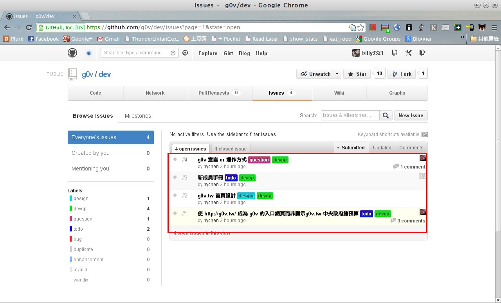The image size is (501, 303).
Task: Filter by Mentioning you
Action: click(x=111, y=169)
